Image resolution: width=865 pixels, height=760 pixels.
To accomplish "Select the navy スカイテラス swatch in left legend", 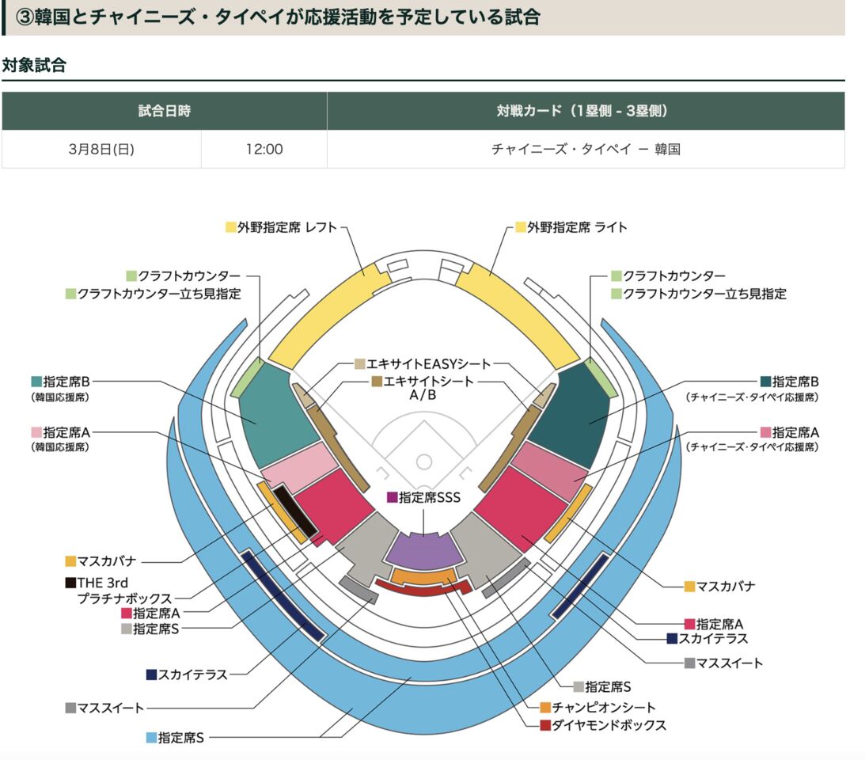I will coord(151,674).
